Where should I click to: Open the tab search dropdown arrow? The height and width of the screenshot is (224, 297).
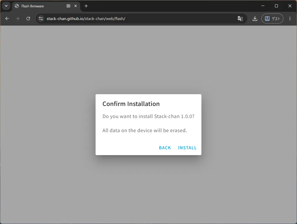click(6, 6)
